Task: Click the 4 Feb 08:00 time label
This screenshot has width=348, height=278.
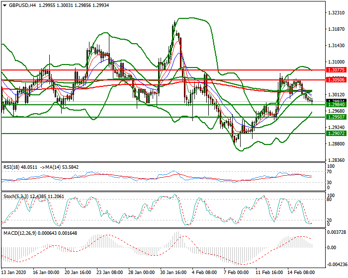Action: pyautogui.click(x=204, y=273)
